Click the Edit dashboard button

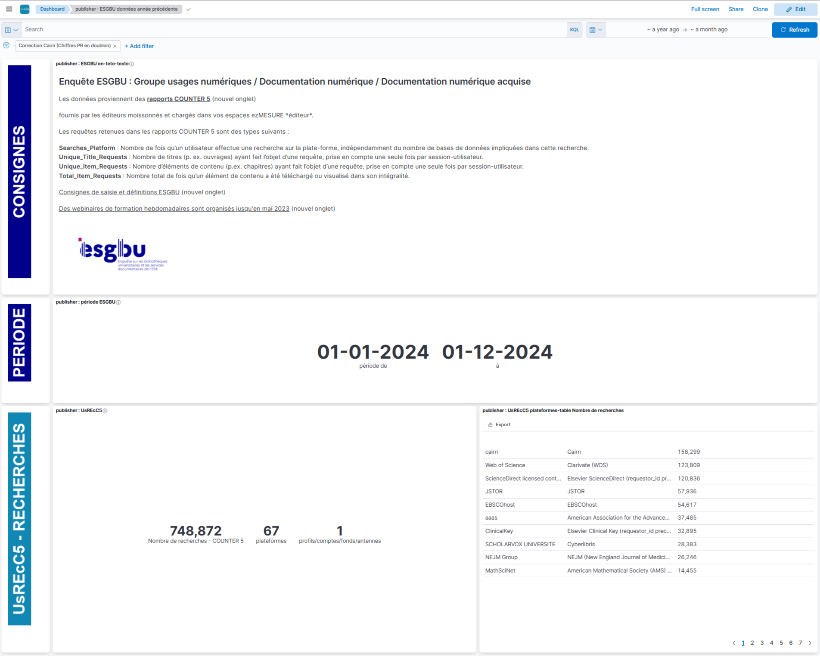tap(795, 9)
